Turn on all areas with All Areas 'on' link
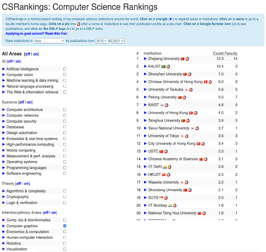The image size is (266, 252). coord(36,54)
